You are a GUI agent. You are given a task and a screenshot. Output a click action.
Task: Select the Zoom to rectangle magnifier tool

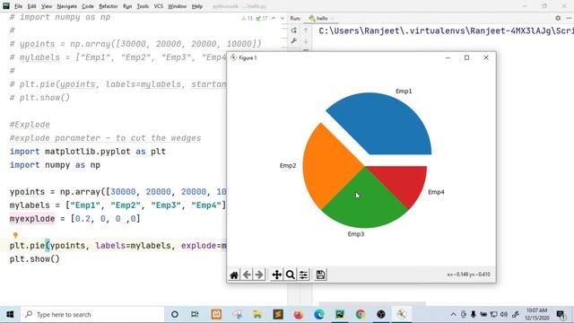tap(290, 275)
